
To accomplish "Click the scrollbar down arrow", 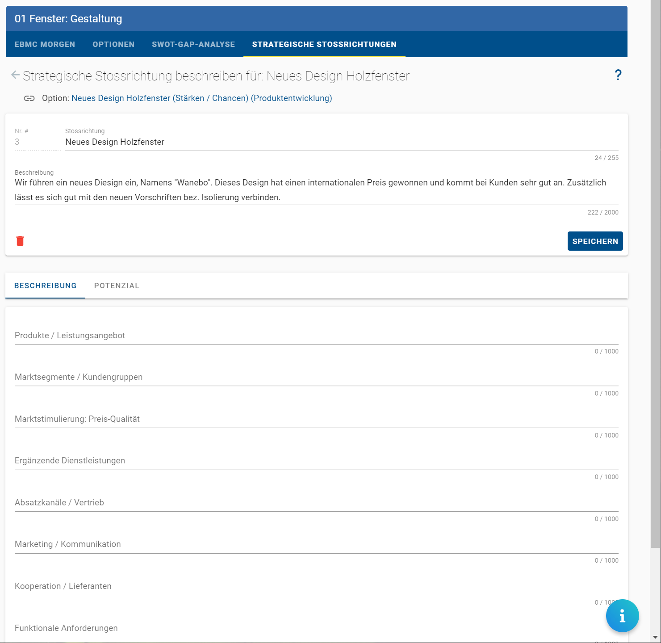I will 655,637.
